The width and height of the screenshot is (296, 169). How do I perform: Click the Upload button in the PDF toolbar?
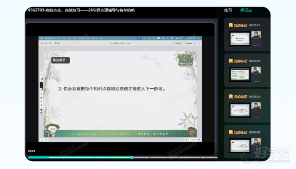pos(177,43)
